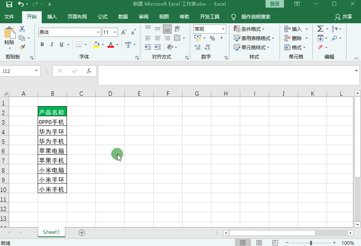Open the 条件格式 dropdown
Screen dimensions: 361x246
249,29
